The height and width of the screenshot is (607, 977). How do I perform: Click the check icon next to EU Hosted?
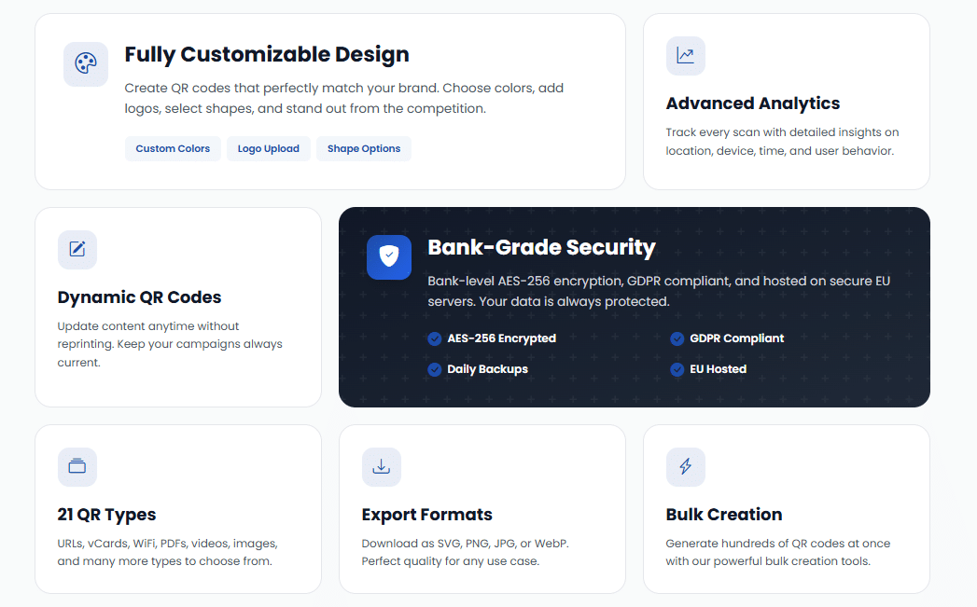[677, 369]
